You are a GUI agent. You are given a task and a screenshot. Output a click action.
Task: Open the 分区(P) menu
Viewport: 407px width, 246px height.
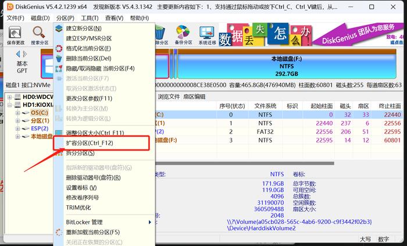65,18
